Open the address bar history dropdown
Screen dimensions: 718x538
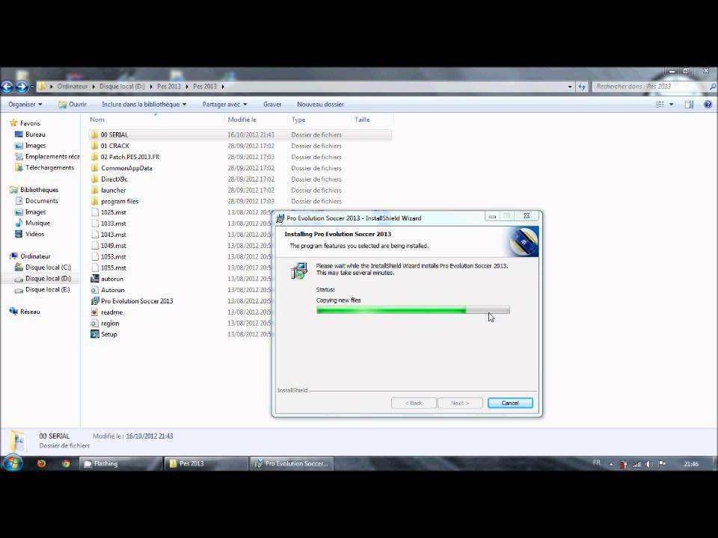coord(570,87)
